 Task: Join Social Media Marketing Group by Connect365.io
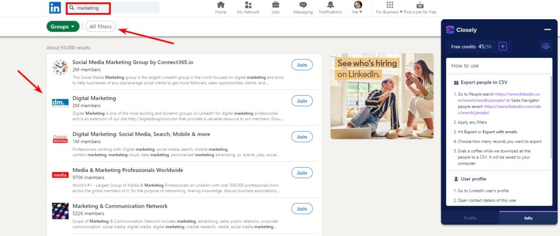point(302,65)
